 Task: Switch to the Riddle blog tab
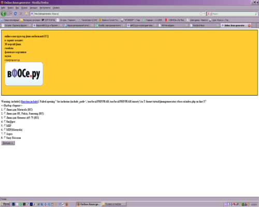tap(205, 25)
